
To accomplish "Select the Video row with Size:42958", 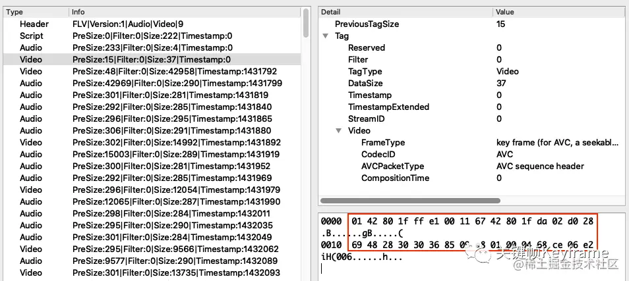I will (x=152, y=72).
